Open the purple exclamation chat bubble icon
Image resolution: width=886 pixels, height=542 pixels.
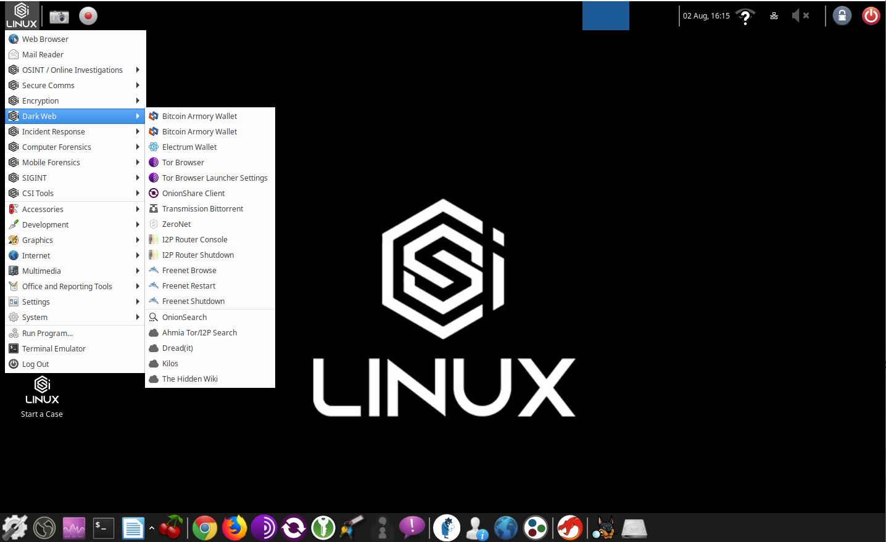pyautogui.click(x=412, y=528)
